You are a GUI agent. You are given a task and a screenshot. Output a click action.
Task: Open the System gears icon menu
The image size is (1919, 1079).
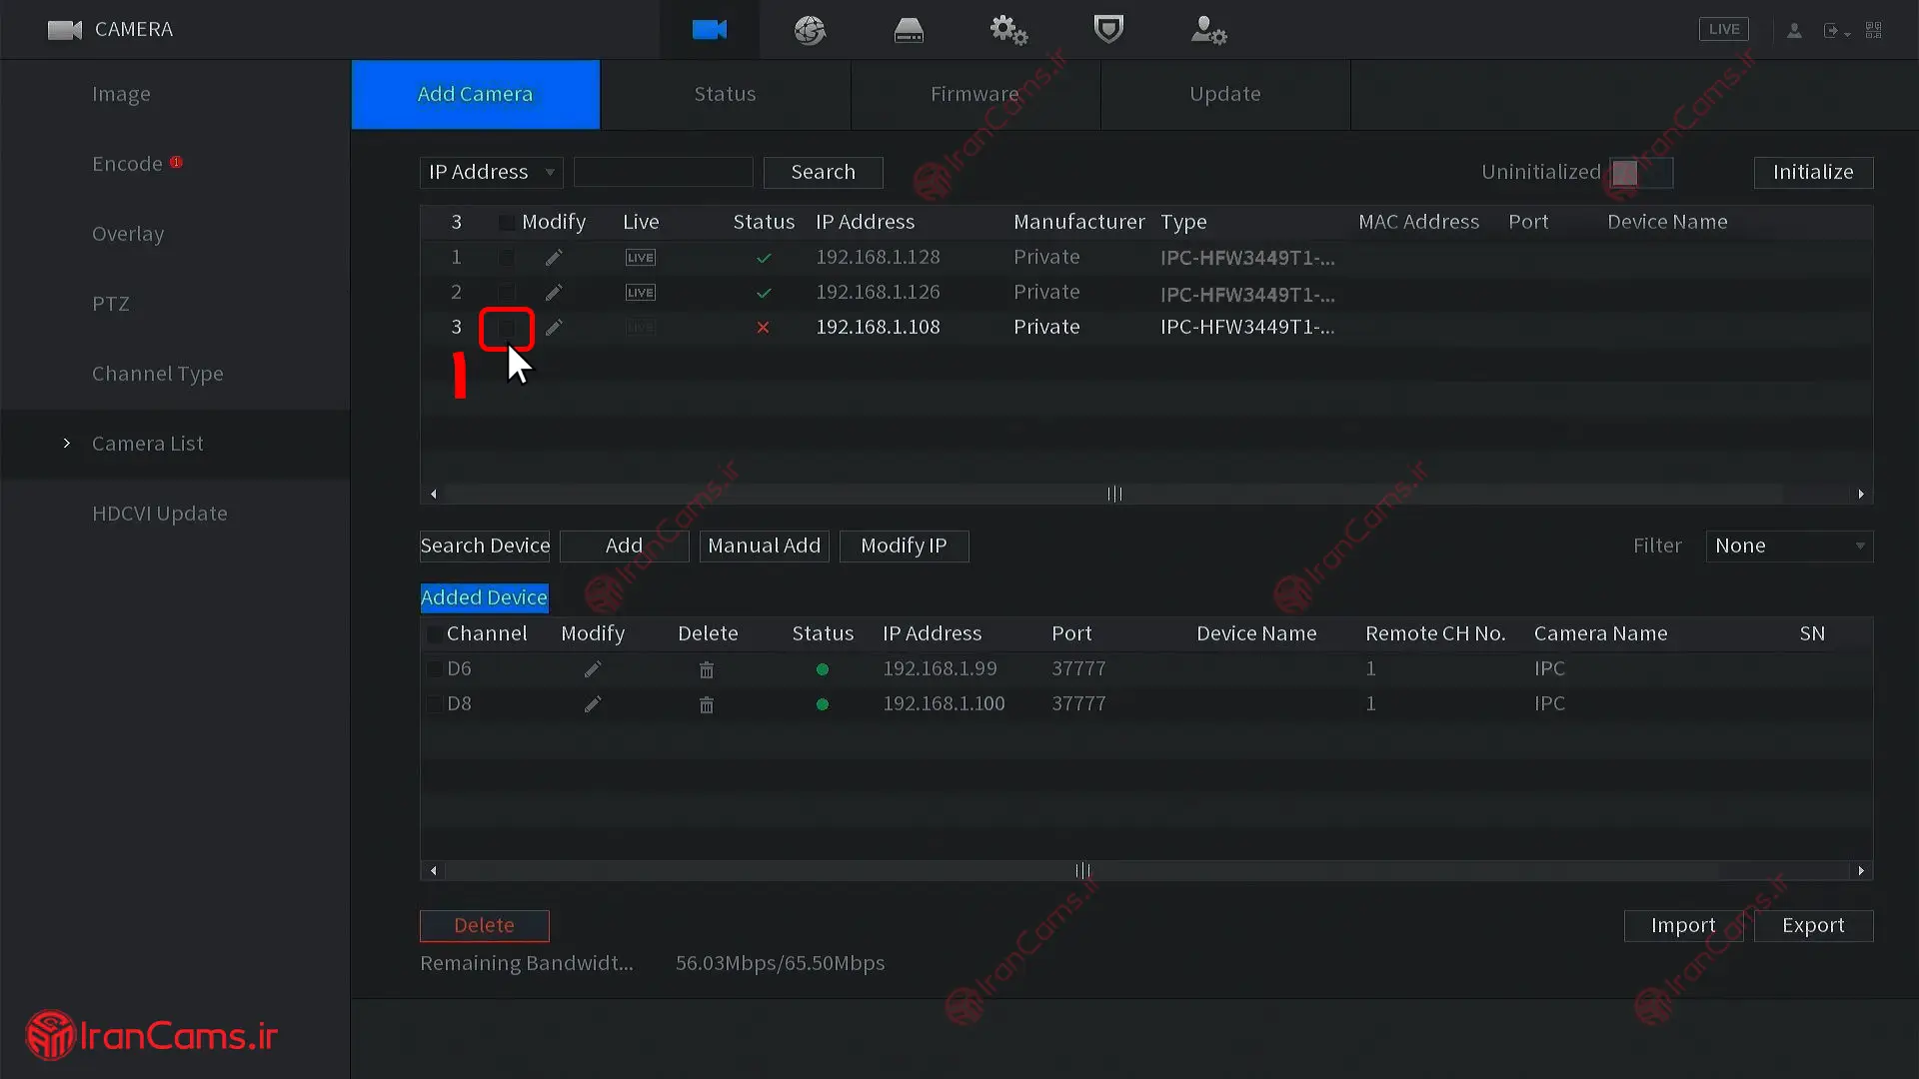[x=1008, y=30]
